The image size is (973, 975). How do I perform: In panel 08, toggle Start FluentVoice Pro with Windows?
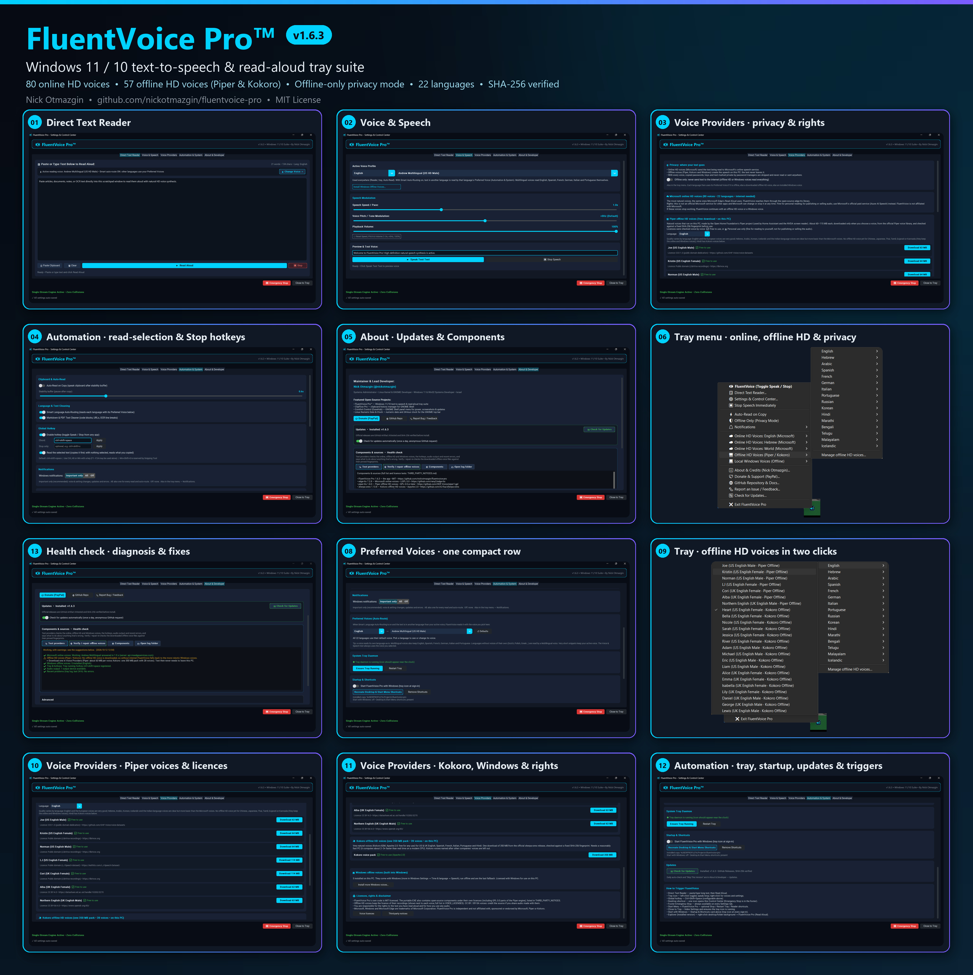pos(356,686)
